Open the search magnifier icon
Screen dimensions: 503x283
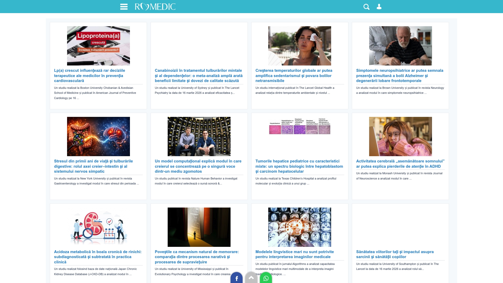coord(366,7)
